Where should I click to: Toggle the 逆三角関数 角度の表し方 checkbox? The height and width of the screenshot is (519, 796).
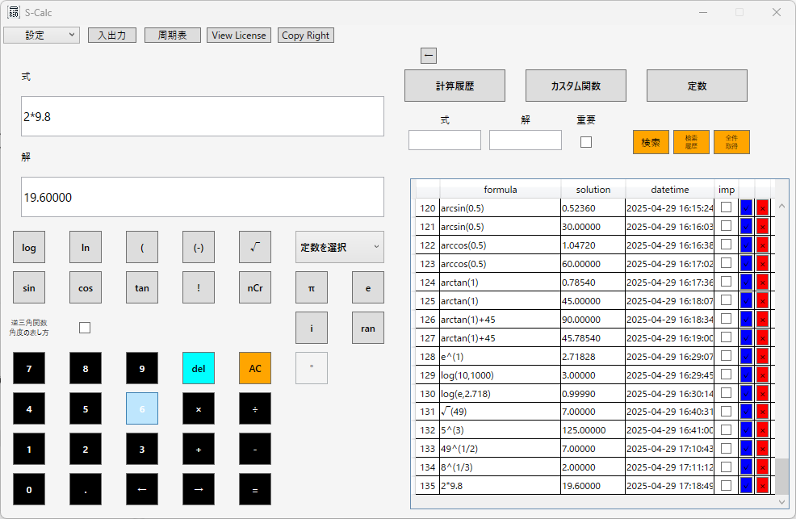pyautogui.click(x=85, y=328)
